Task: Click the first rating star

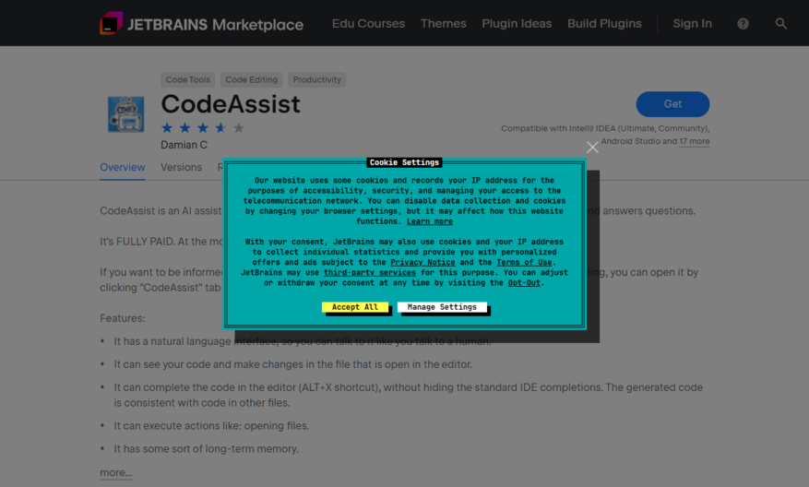Action: click(167, 127)
